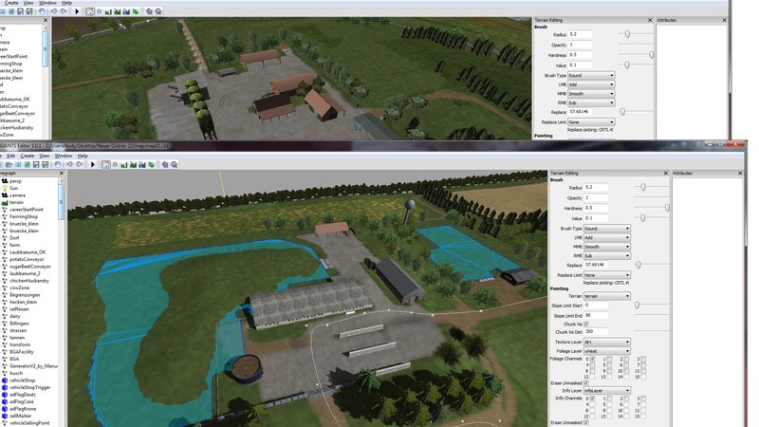Select vehicleShopTrigger node in scenegraph

tap(29, 387)
